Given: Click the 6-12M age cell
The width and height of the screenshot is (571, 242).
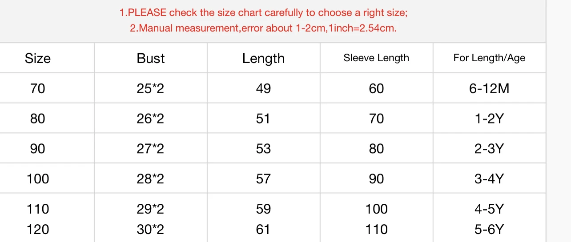Looking at the screenshot, I should [489, 88].
